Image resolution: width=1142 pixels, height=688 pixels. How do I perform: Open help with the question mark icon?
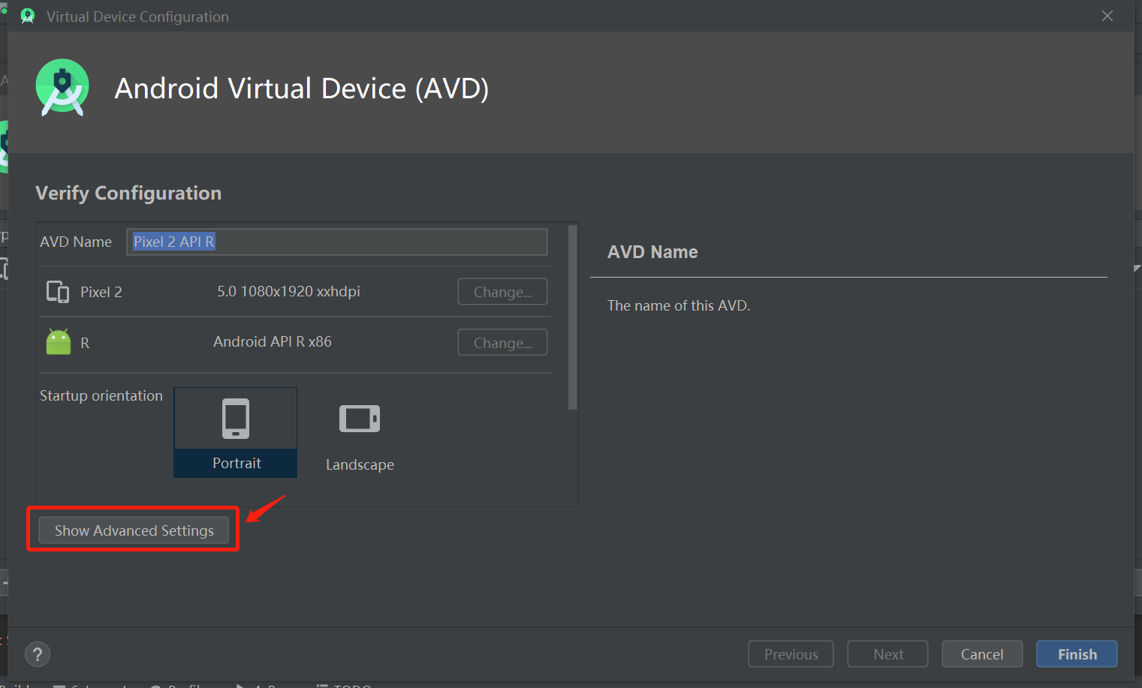point(38,654)
